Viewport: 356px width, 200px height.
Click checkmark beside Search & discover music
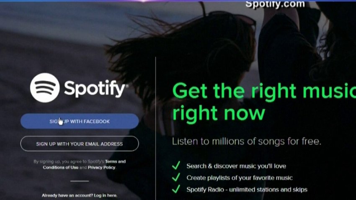pos(176,165)
